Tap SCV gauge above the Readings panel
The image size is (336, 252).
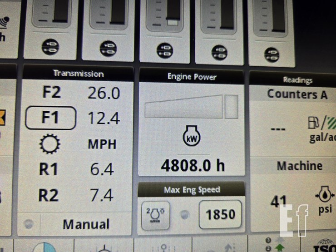271,19
